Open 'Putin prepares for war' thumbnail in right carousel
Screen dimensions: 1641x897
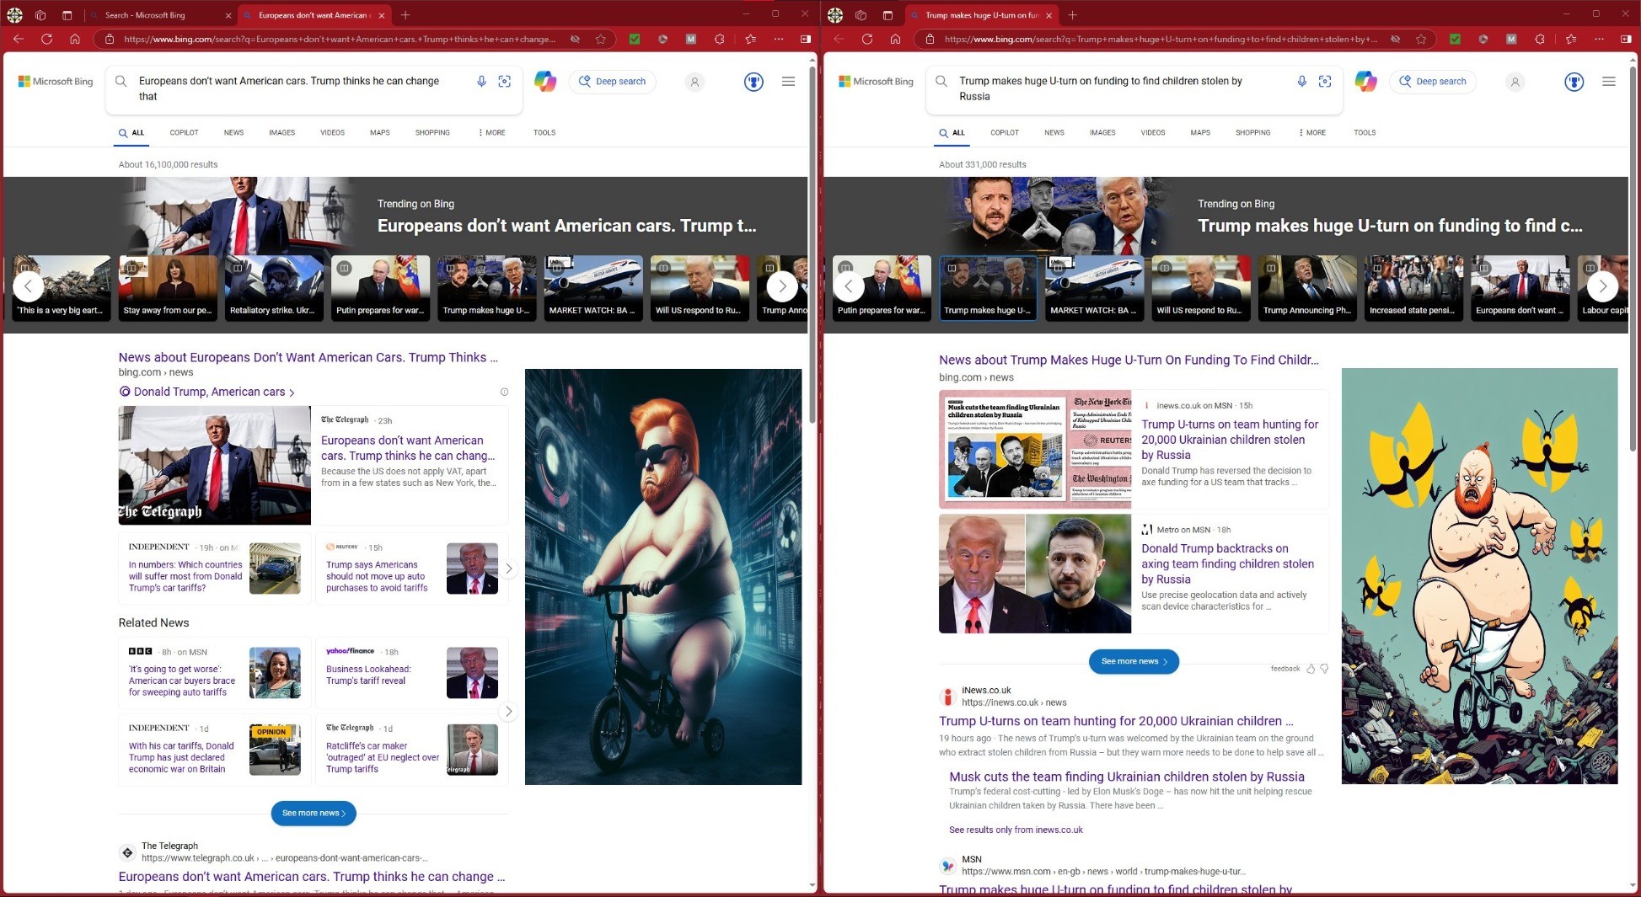coord(882,287)
